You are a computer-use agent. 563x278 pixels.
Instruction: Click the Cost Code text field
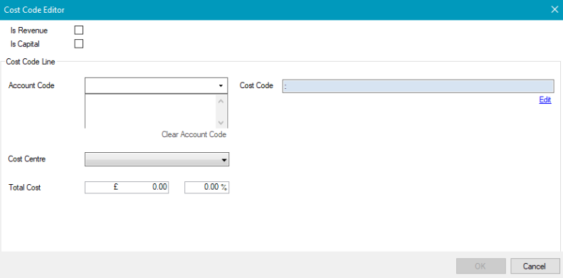coord(419,86)
